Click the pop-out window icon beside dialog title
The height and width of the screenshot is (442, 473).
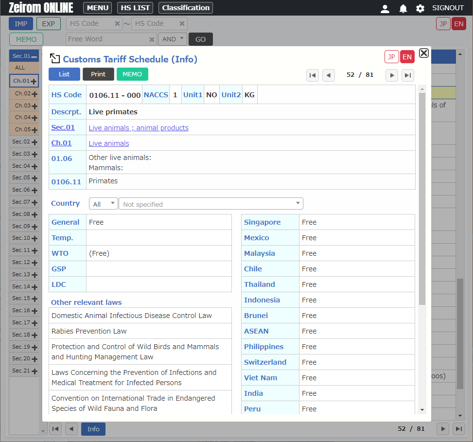pyautogui.click(x=54, y=59)
